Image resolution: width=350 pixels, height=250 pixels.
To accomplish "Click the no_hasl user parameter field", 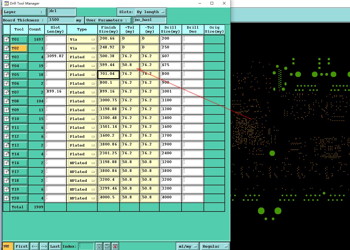I will tap(150, 20).
